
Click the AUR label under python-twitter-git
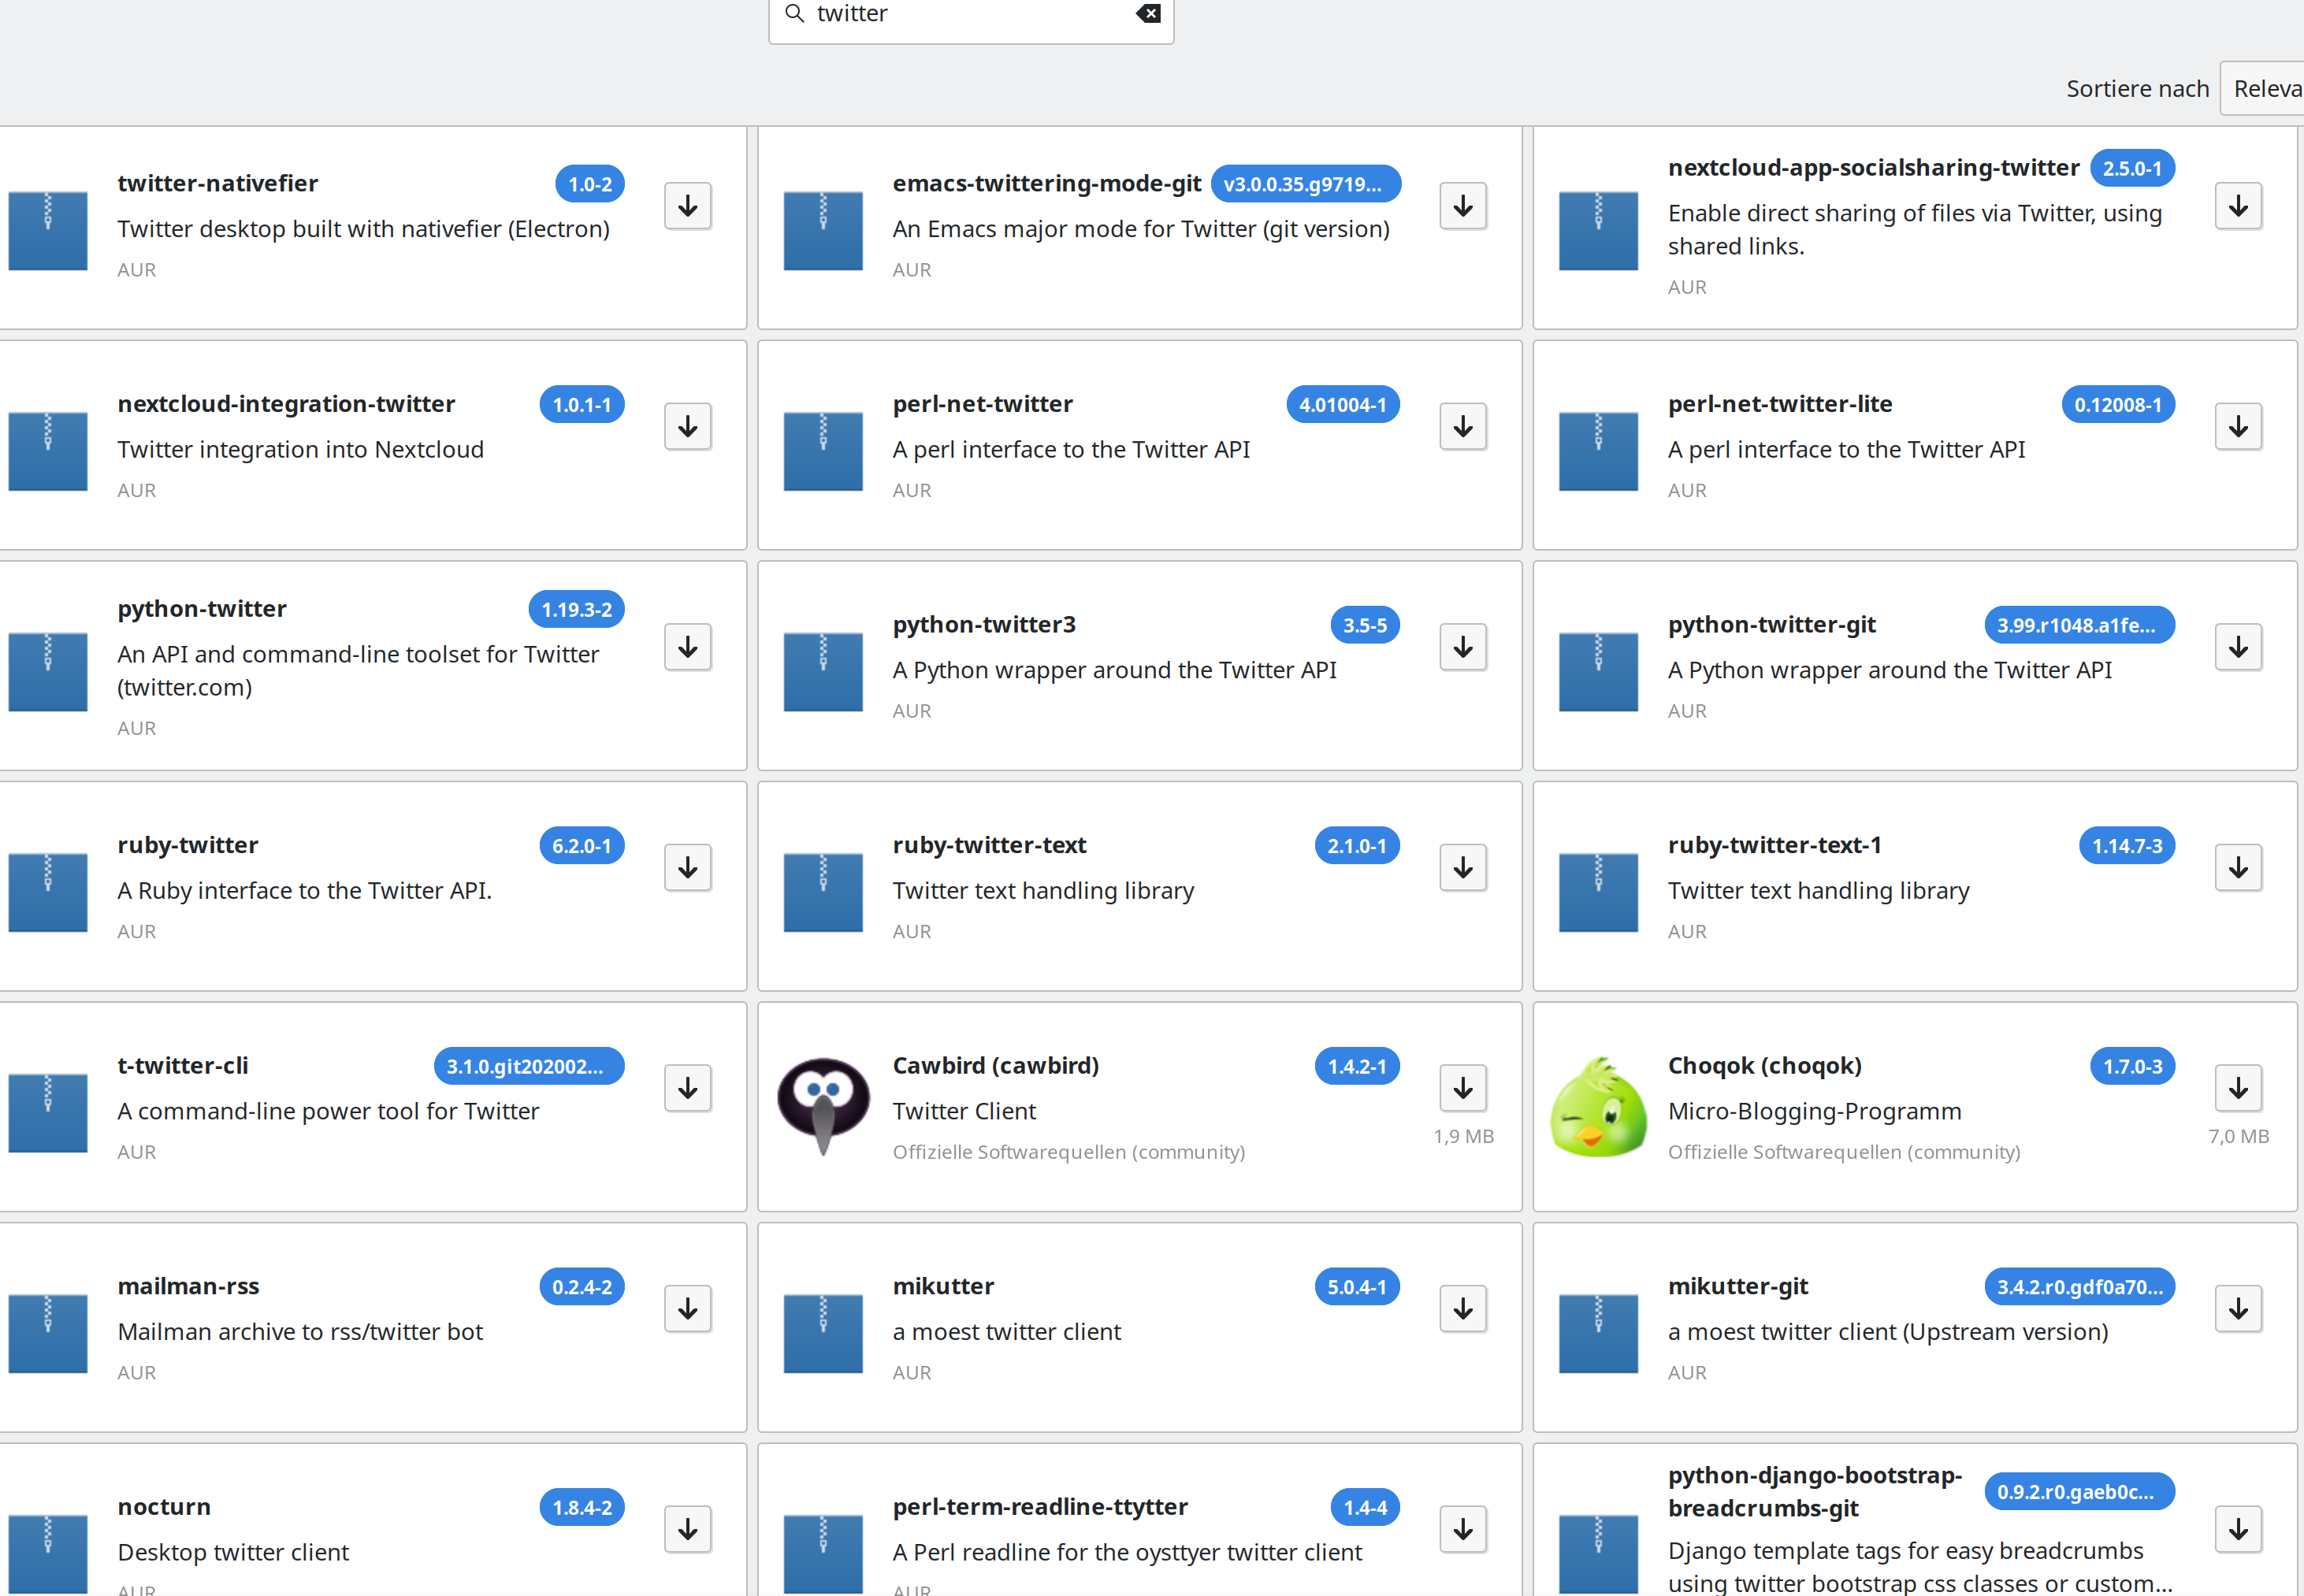pos(1687,711)
